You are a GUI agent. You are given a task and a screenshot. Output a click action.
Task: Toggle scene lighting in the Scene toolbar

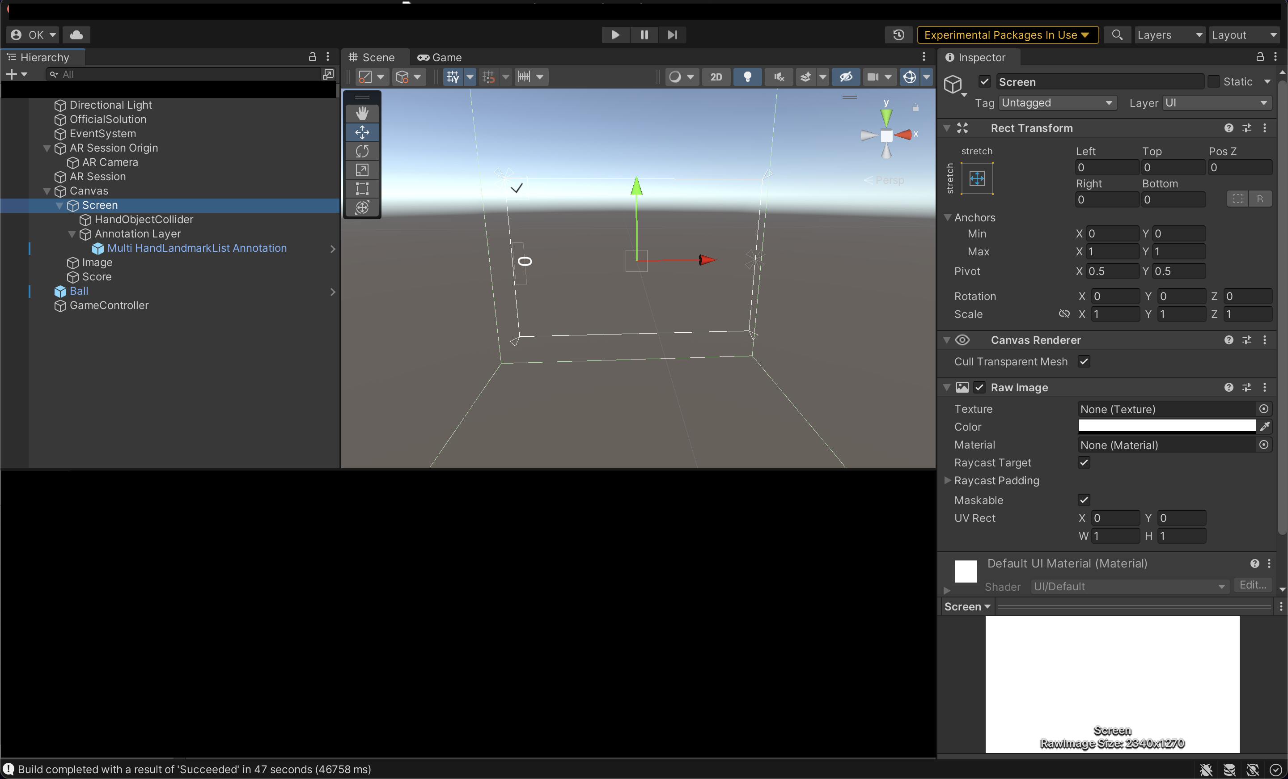(747, 77)
